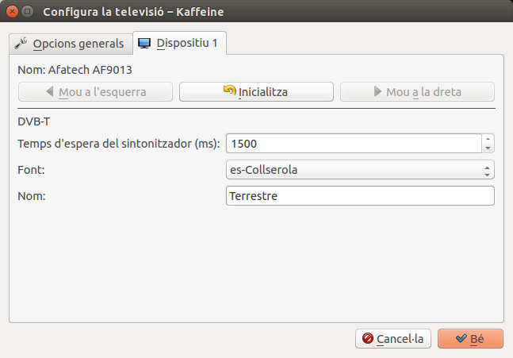Image resolution: width=513 pixels, height=358 pixels.
Task: Click the wrench icon on Opcions generals tab
Action: coord(21,43)
